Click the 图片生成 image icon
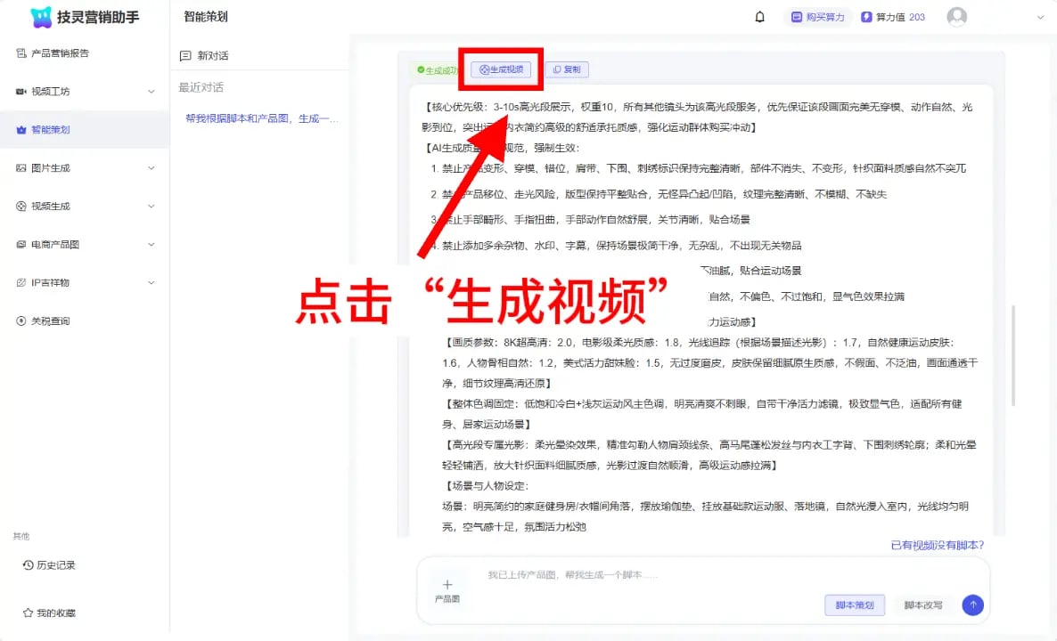1057x641 pixels. (20, 168)
